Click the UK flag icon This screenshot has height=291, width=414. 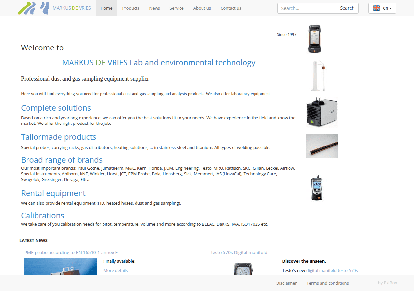(376, 8)
